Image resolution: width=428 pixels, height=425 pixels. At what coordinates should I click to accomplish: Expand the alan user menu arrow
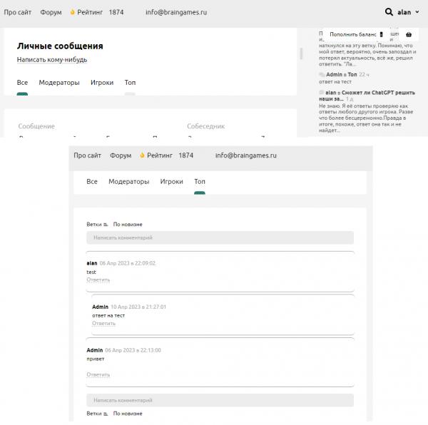tap(417, 12)
